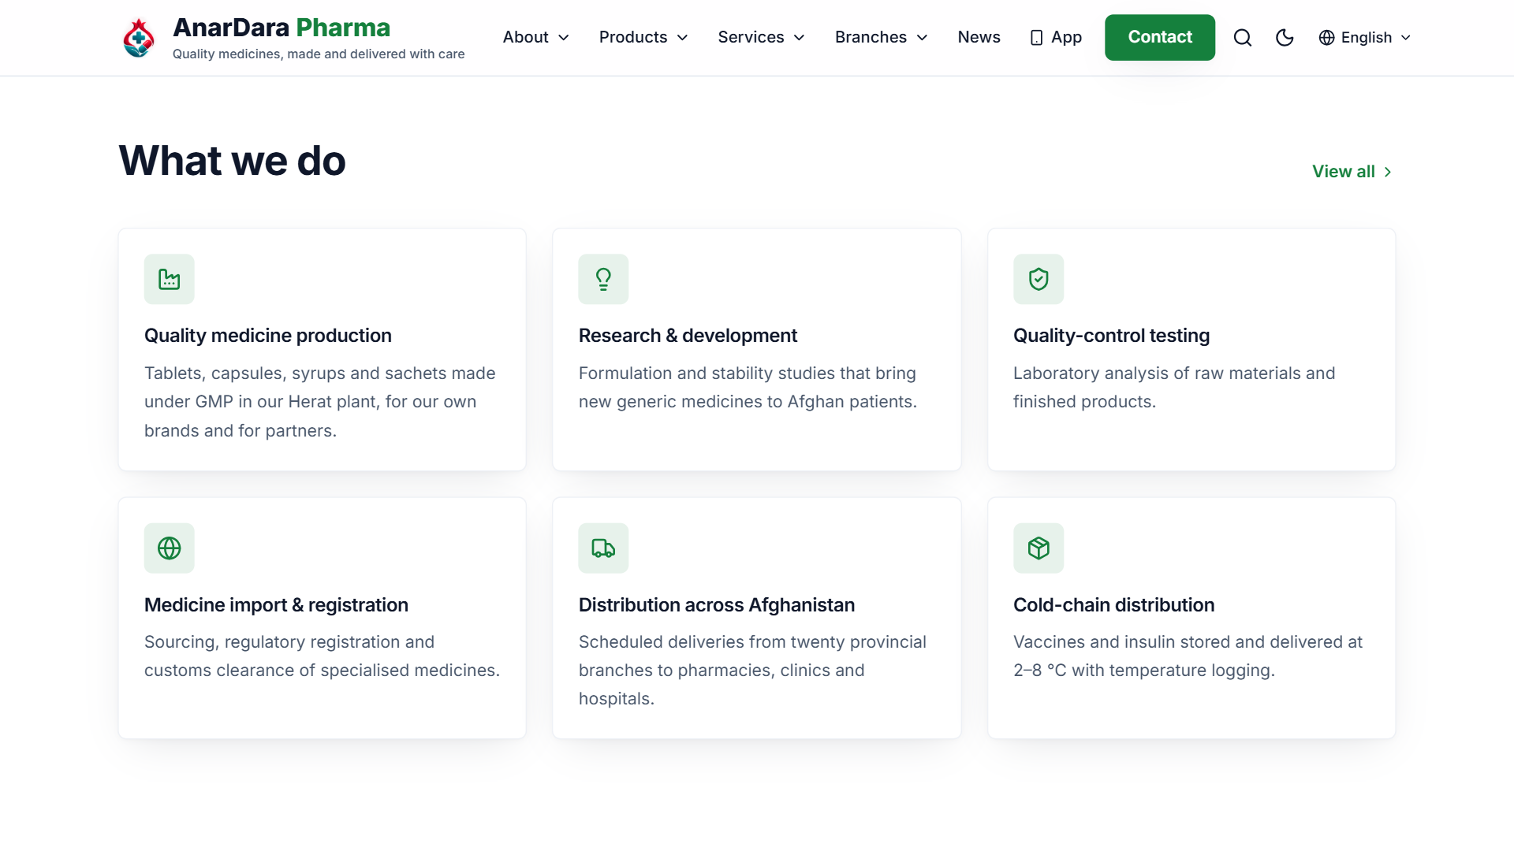Image resolution: width=1514 pixels, height=851 pixels.
Task: Click the truck icon for Distribution
Action: click(x=603, y=548)
